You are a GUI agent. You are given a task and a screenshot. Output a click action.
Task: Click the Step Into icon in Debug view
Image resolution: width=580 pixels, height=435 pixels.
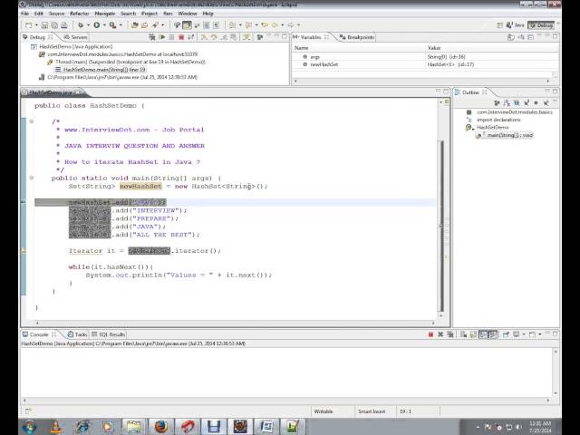204,37
